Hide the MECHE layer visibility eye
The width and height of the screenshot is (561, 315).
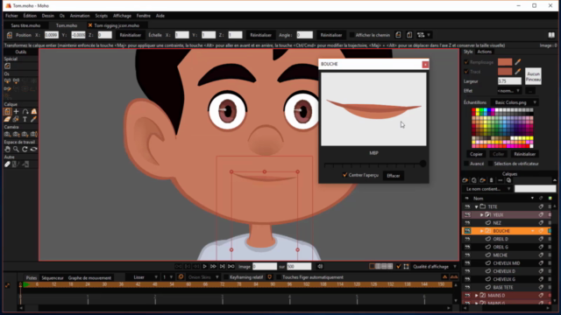click(x=467, y=255)
